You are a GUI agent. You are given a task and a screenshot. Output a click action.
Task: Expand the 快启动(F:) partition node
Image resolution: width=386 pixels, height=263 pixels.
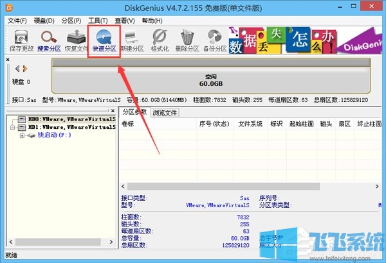click(21, 136)
